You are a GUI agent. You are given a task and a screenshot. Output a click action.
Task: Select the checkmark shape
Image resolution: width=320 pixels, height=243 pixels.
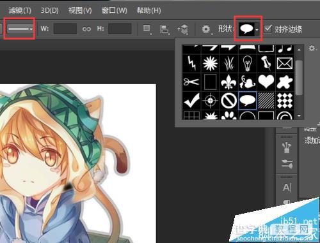pyautogui.click(x=191, y=100)
